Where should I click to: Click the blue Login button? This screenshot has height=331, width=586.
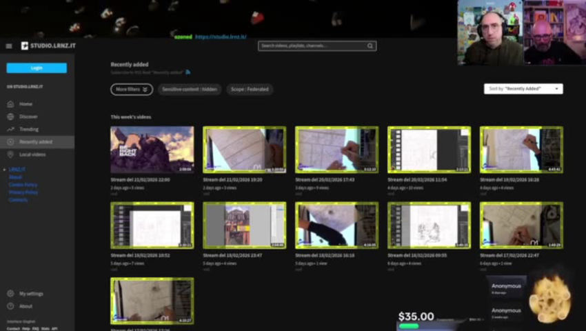tap(37, 68)
